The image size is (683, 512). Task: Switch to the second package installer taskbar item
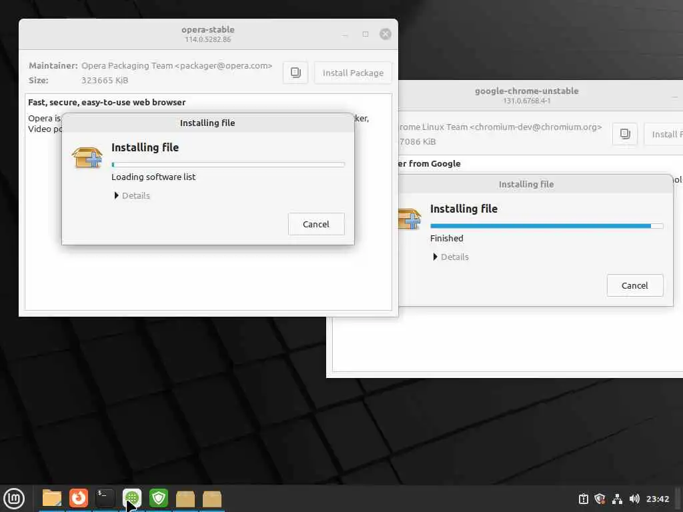pos(212,499)
